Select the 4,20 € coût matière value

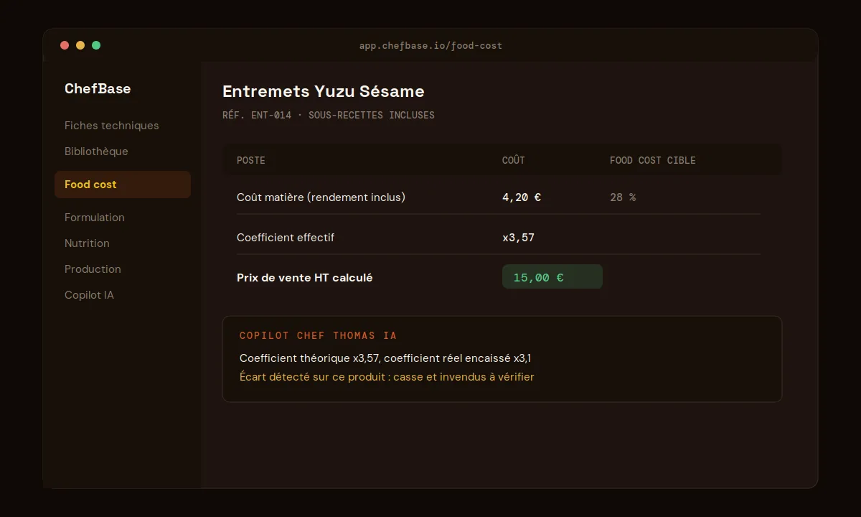tap(522, 197)
